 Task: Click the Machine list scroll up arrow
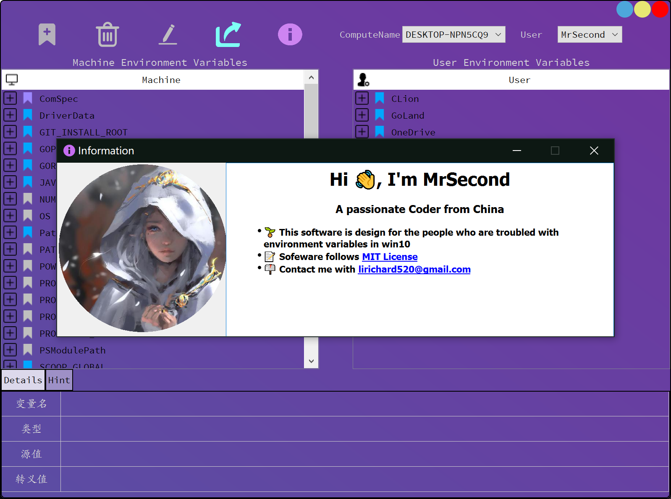(311, 78)
